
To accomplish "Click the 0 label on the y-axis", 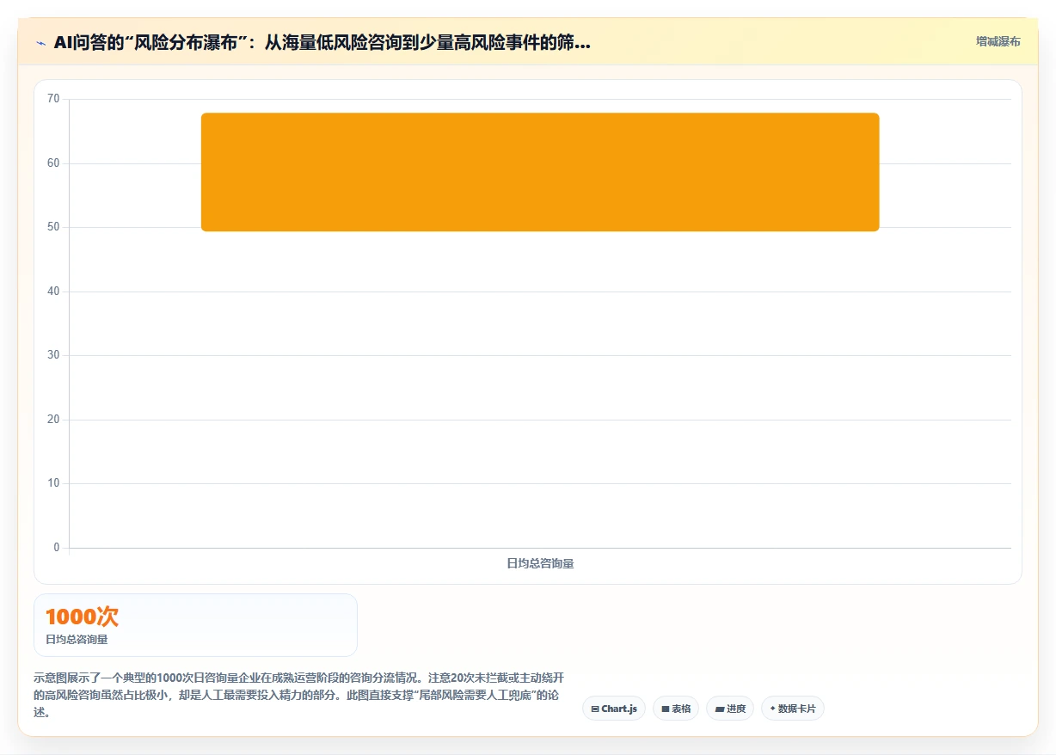I will point(57,548).
